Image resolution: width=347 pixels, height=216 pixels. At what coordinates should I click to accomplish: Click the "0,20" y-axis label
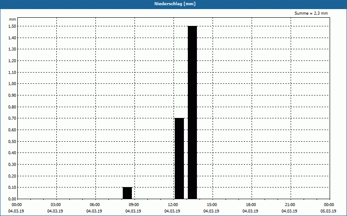click(x=12, y=176)
